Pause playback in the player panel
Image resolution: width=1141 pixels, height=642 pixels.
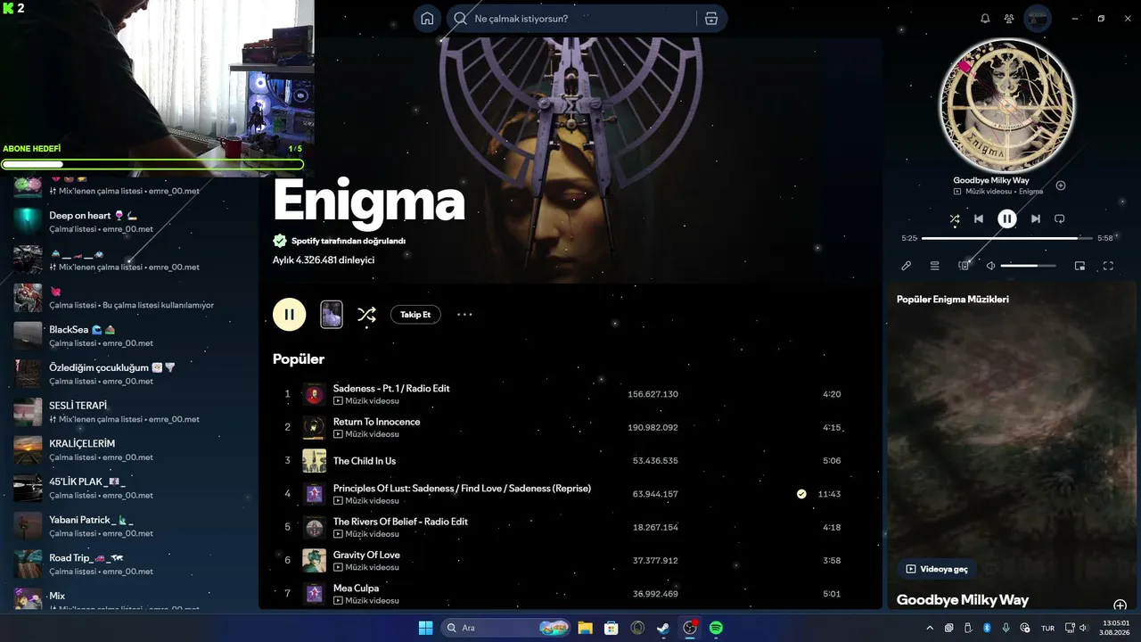coord(1006,218)
